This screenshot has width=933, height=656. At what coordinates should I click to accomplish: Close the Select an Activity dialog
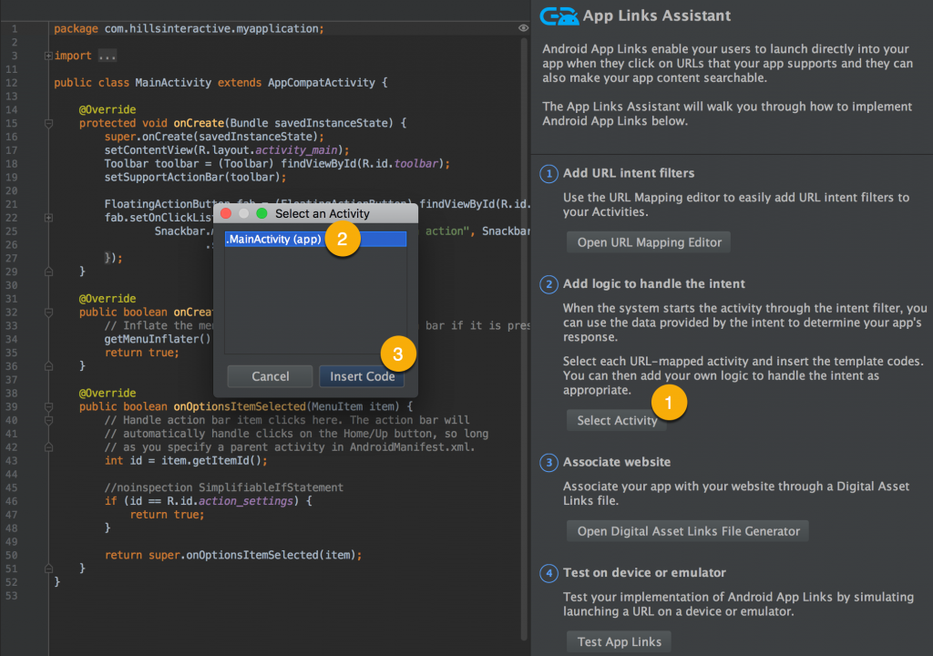tap(226, 213)
